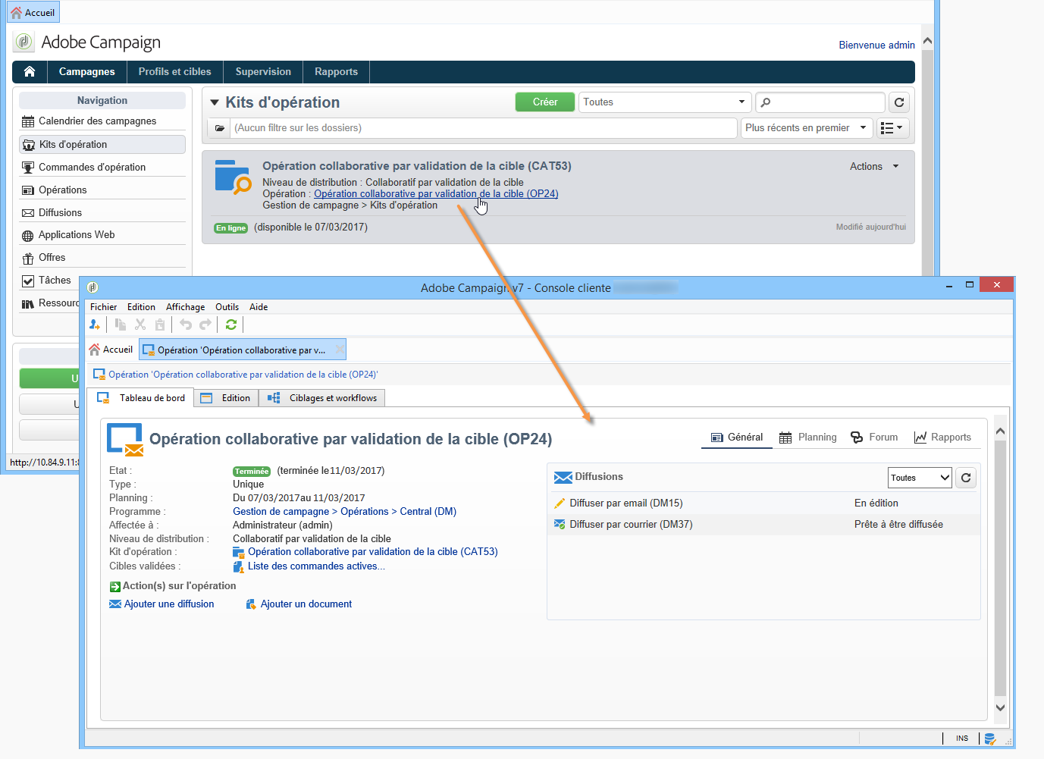The image size is (1044, 759).
Task: Click the Accueil tab of the web window
Action: (33, 13)
